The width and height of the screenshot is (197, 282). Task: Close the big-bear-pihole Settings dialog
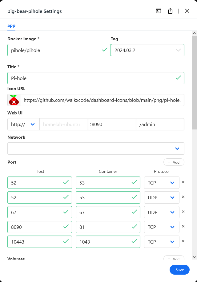(x=187, y=11)
